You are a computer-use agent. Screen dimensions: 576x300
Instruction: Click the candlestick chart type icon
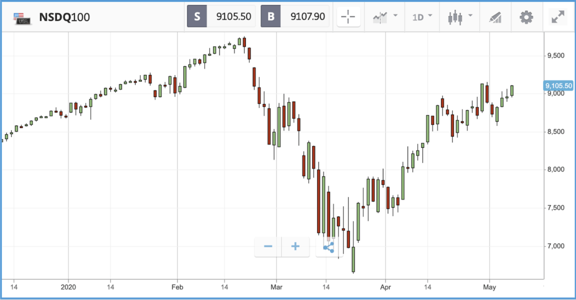point(455,17)
